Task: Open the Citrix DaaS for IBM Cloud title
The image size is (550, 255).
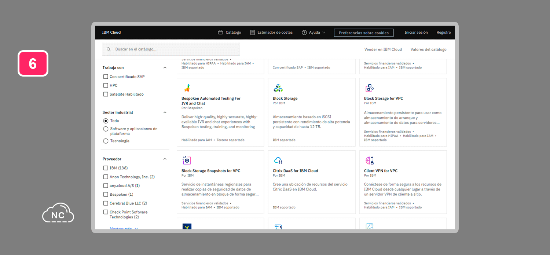Action: pyautogui.click(x=295, y=171)
